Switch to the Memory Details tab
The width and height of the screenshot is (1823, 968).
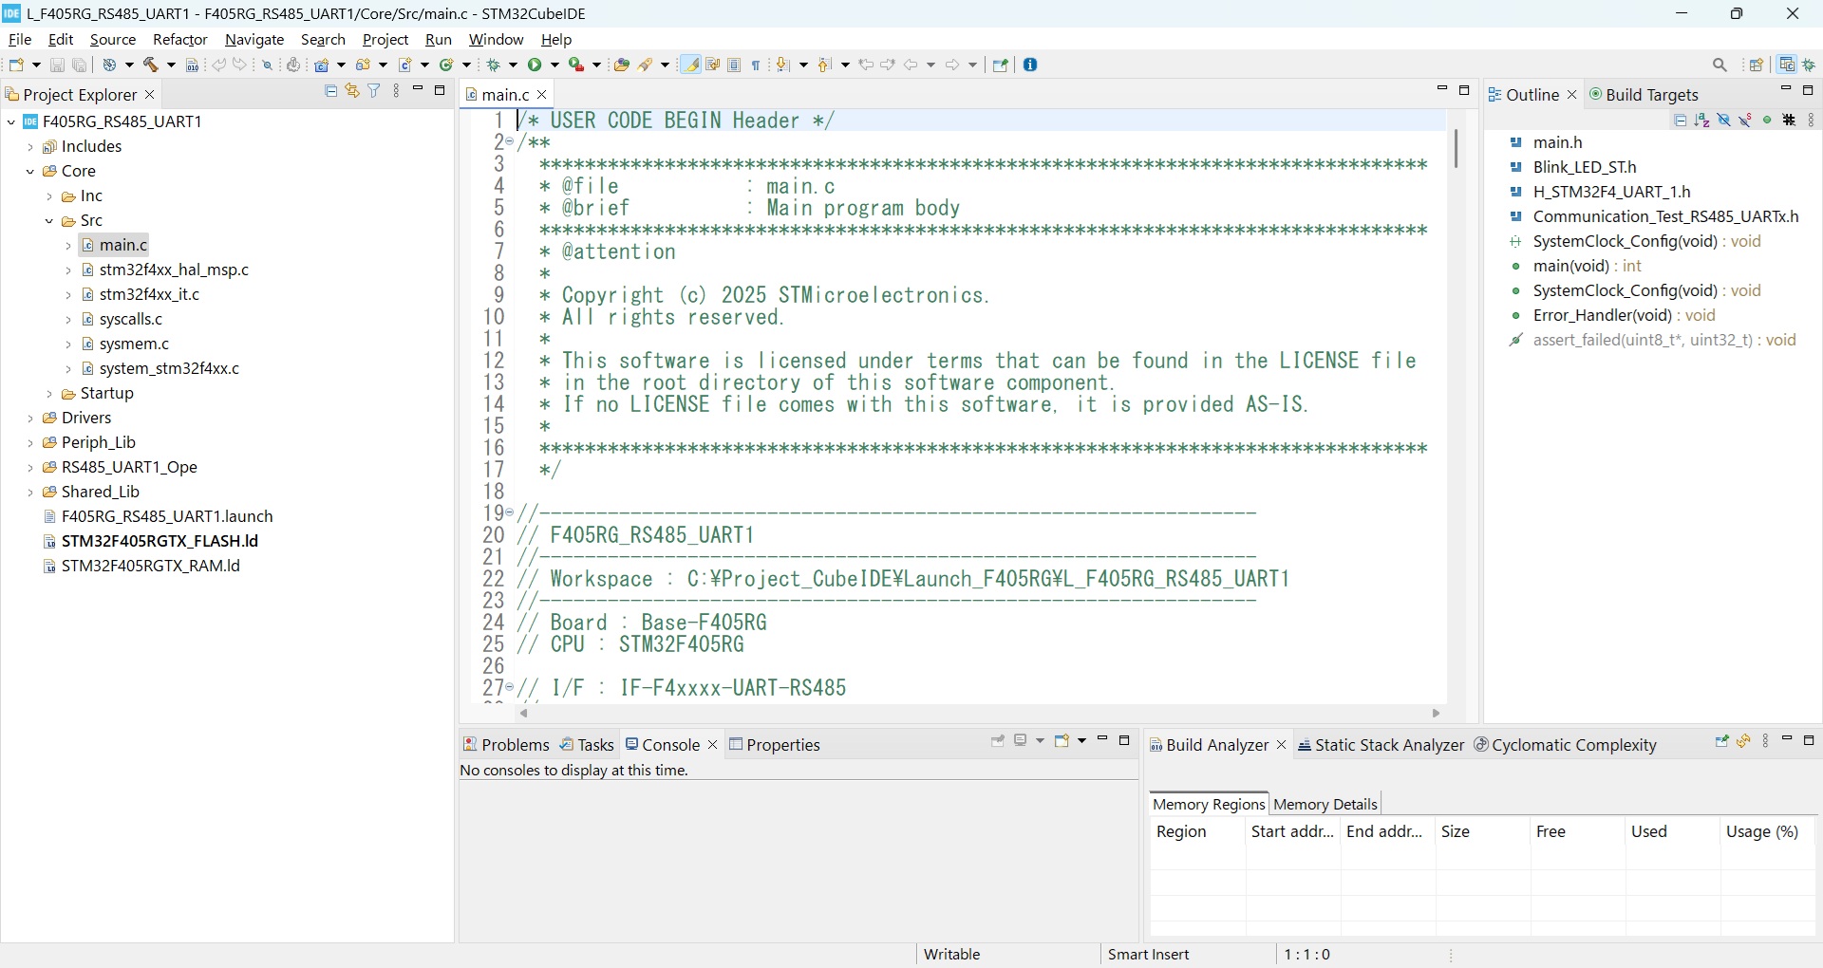coord(1325,805)
